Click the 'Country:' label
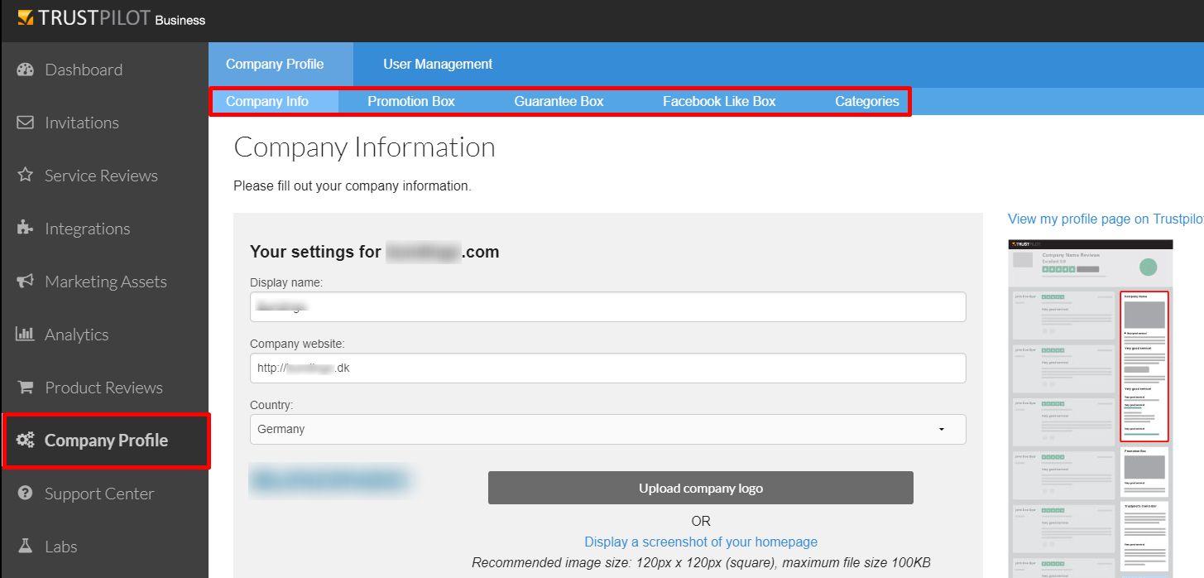This screenshot has height=578, width=1204. 272,405
